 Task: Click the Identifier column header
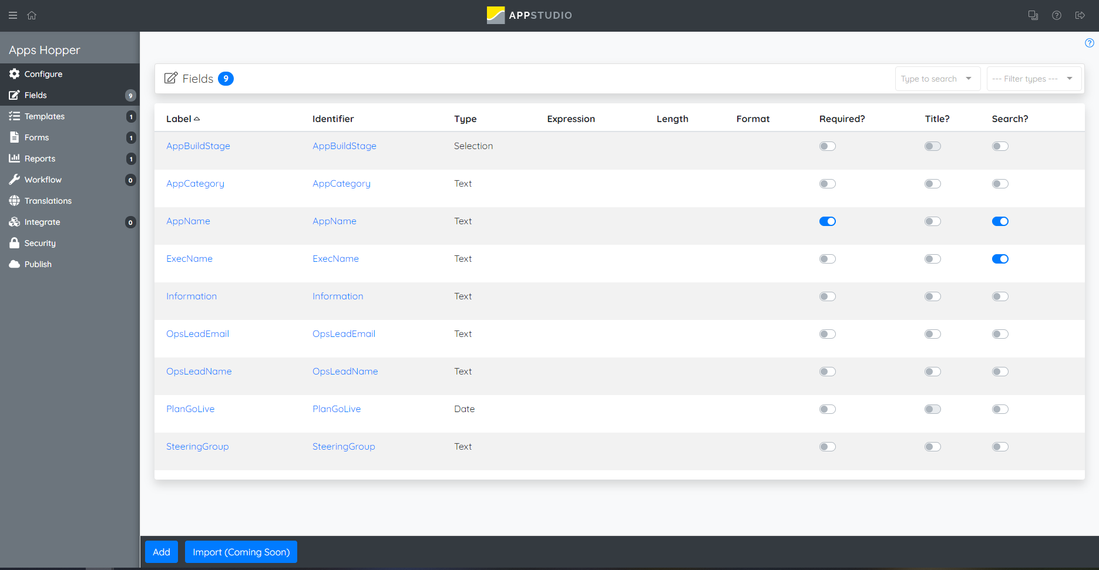(333, 119)
